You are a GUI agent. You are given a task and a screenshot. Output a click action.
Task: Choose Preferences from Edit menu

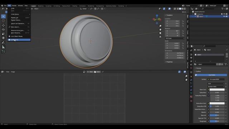(19, 40)
